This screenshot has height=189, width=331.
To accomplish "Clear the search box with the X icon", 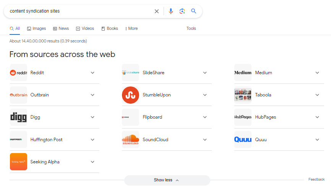I will pyautogui.click(x=157, y=11).
